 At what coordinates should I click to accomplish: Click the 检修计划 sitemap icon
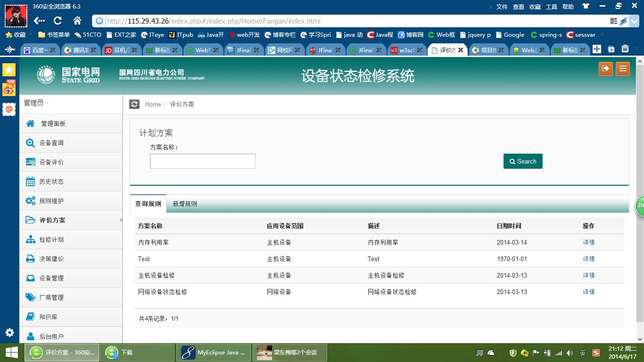30,239
